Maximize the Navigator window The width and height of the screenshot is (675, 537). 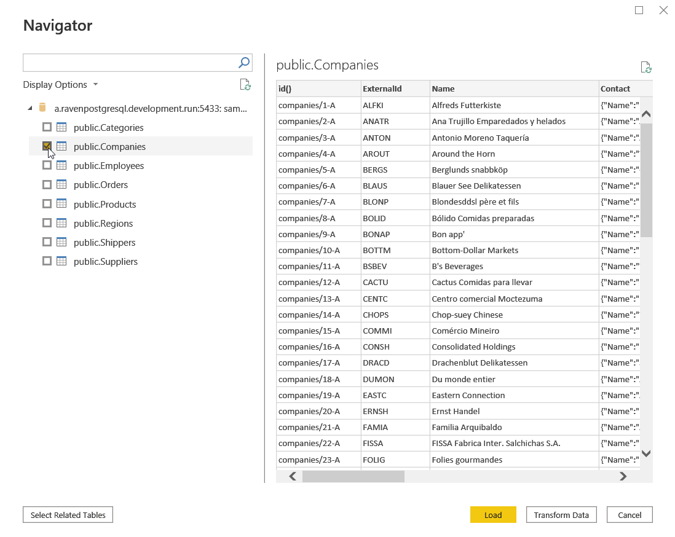[x=639, y=10]
